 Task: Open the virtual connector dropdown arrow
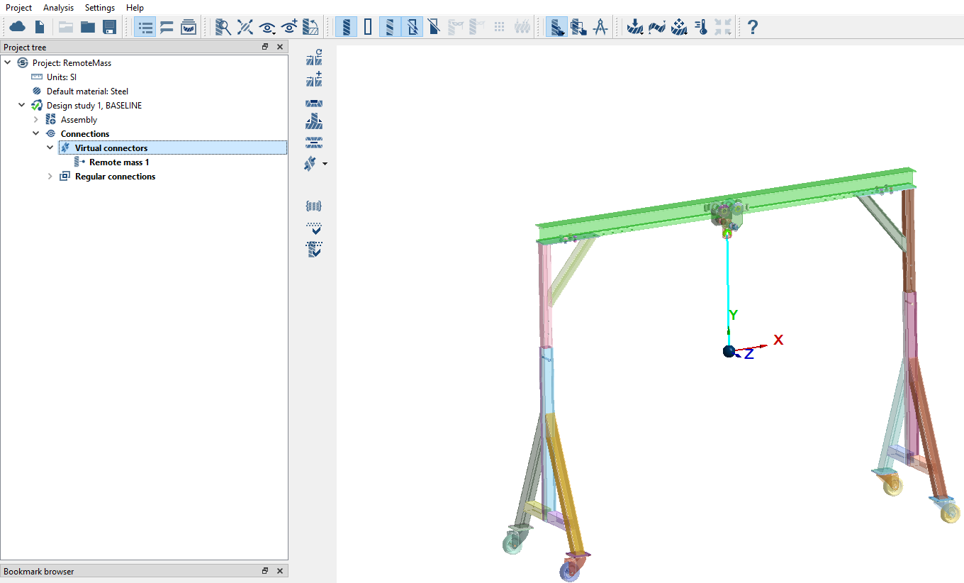pos(325,164)
